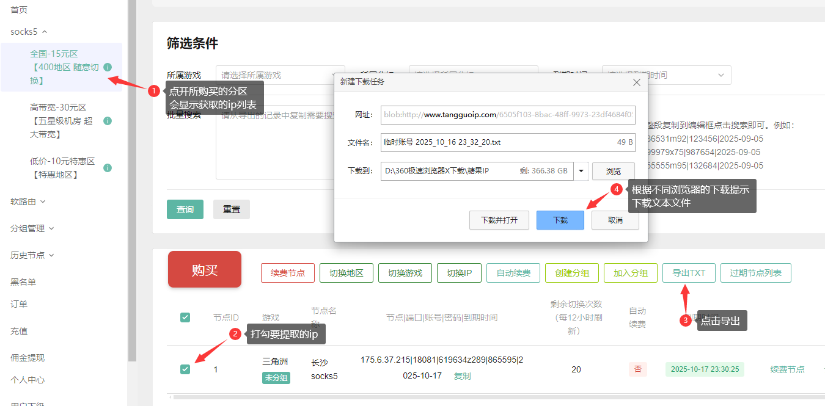Toggle the select-all checkbox in table header
The width and height of the screenshot is (825, 406).
[x=185, y=317]
